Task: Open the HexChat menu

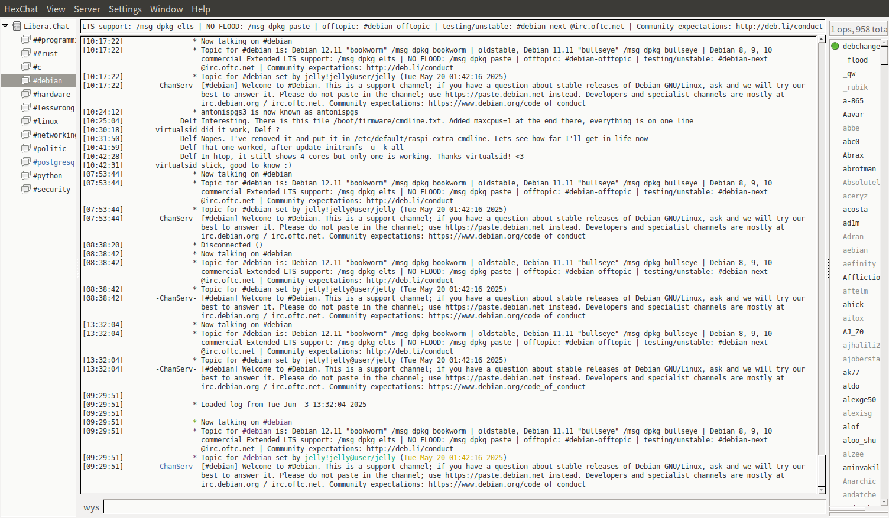Action: tap(21, 9)
